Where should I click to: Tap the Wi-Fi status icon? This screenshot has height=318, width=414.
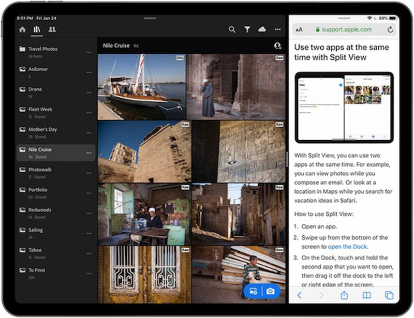point(369,18)
